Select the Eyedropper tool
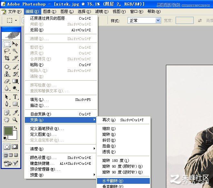This screenshot has height=188, width=213. tap(15, 113)
